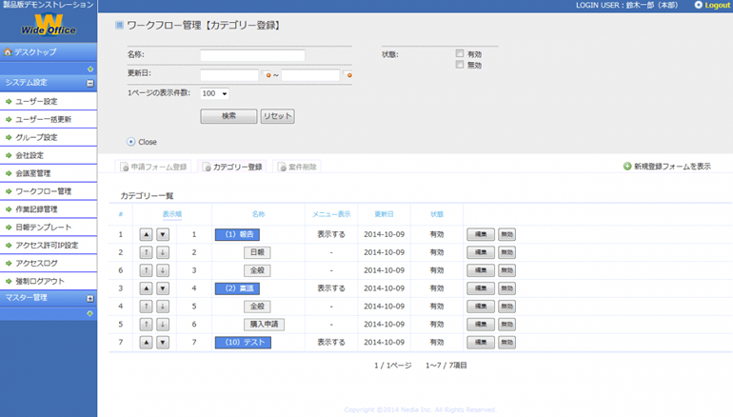Click the home icon beside デスクトップ

(x=8, y=52)
